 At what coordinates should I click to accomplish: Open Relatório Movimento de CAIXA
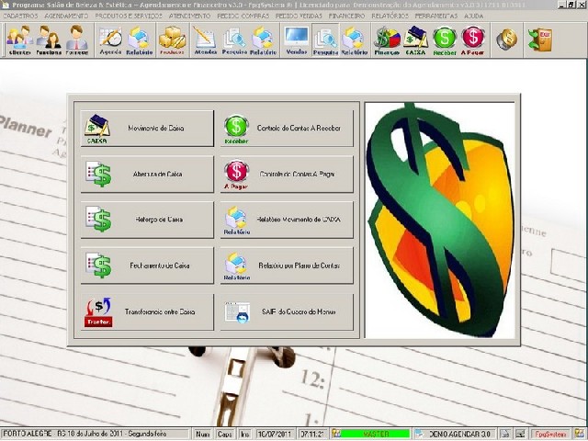[x=287, y=220]
